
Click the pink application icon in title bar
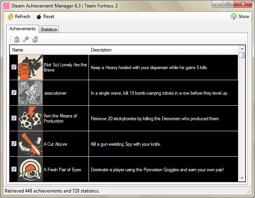[6, 6]
